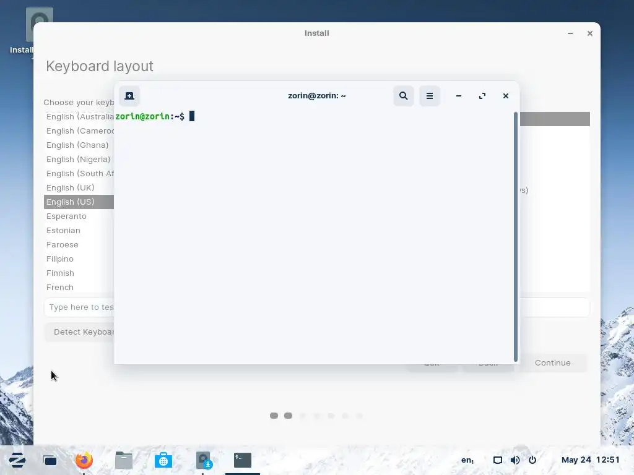Open the workspace overview in taskbar
Screen dimensions: 634x475
click(x=50, y=460)
